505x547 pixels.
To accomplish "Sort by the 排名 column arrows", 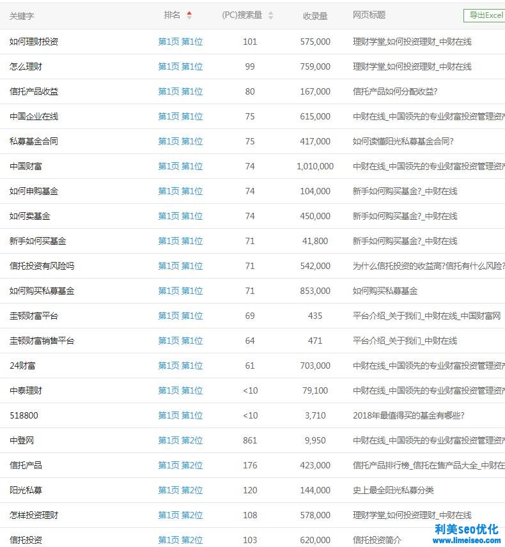I will pyautogui.click(x=189, y=15).
